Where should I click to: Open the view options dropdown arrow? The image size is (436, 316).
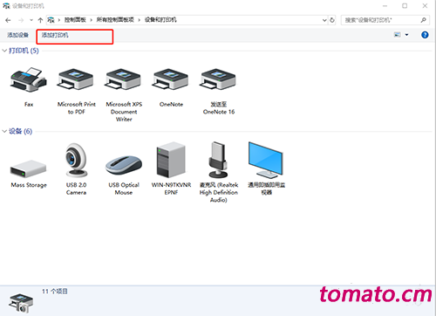click(x=406, y=35)
